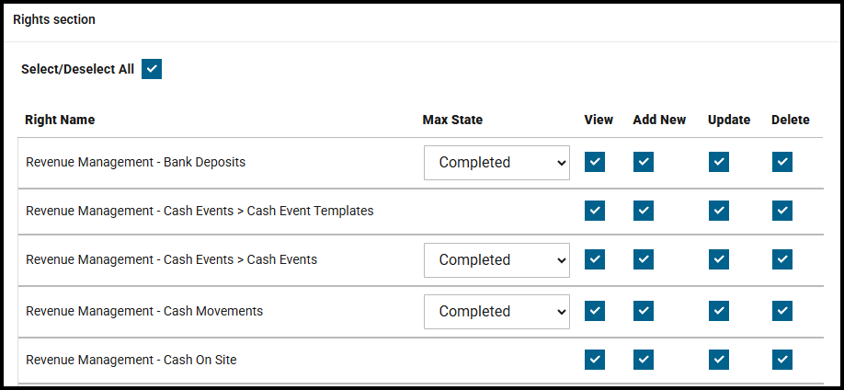Image resolution: width=844 pixels, height=390 pixels.
Task: Toggle Update for Cash Events row
Action: click(x=719, y=259)
